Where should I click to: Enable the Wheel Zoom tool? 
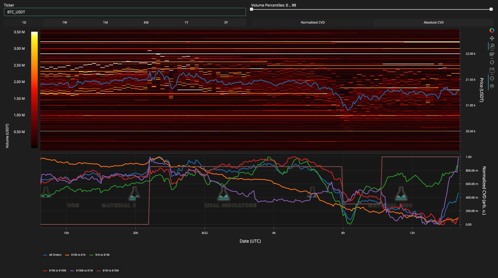coord(492,54)
